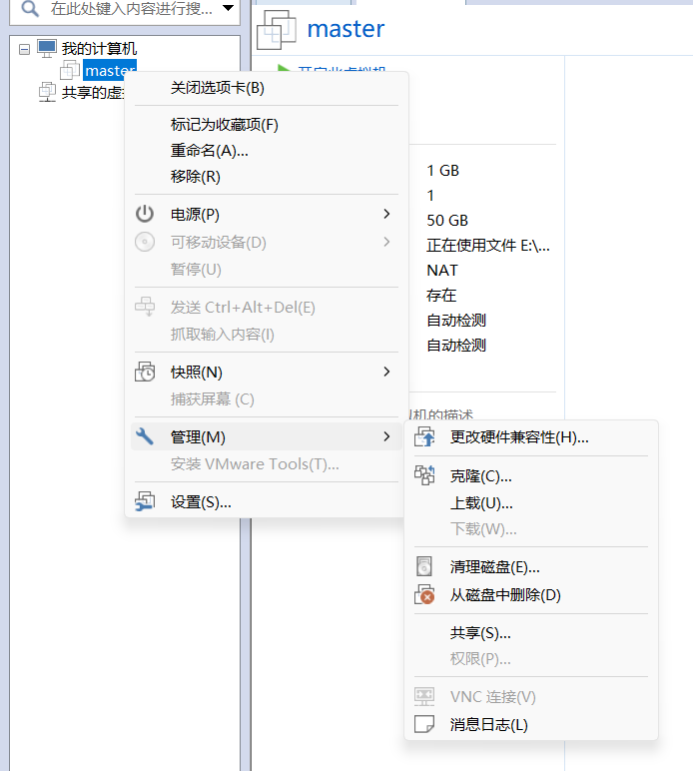693x771 pixels.
Task: Choose 从磁盘中删除(D) in submenu
Action: pyautogui.click(x=531, y=595)
